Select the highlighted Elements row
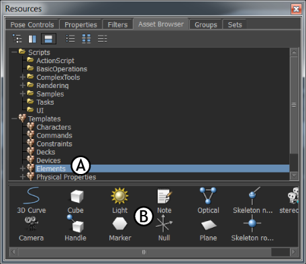The height and width of the screenshot is (264, 306). 162,169
